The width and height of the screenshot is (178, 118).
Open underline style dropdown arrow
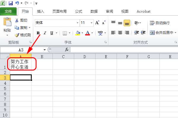tap(56, 33)
